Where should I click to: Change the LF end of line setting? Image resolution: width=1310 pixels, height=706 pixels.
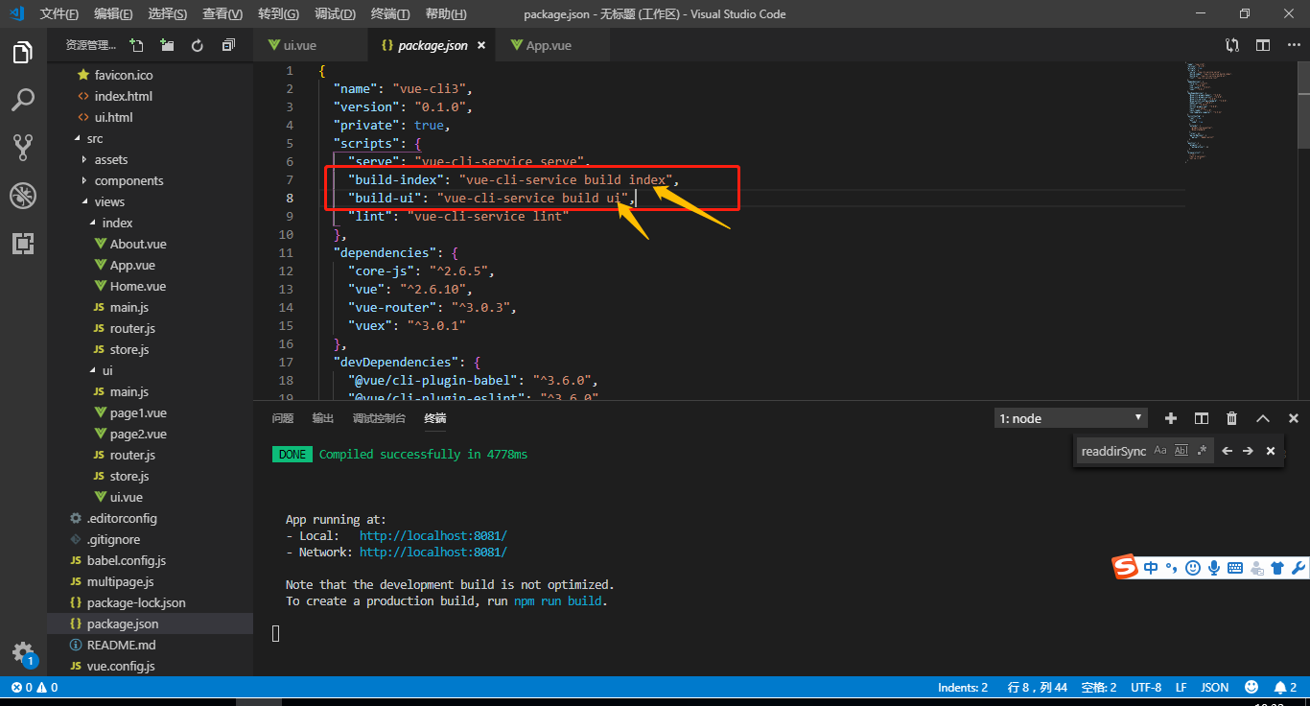pyautogui.click(x=1181, y=687)
